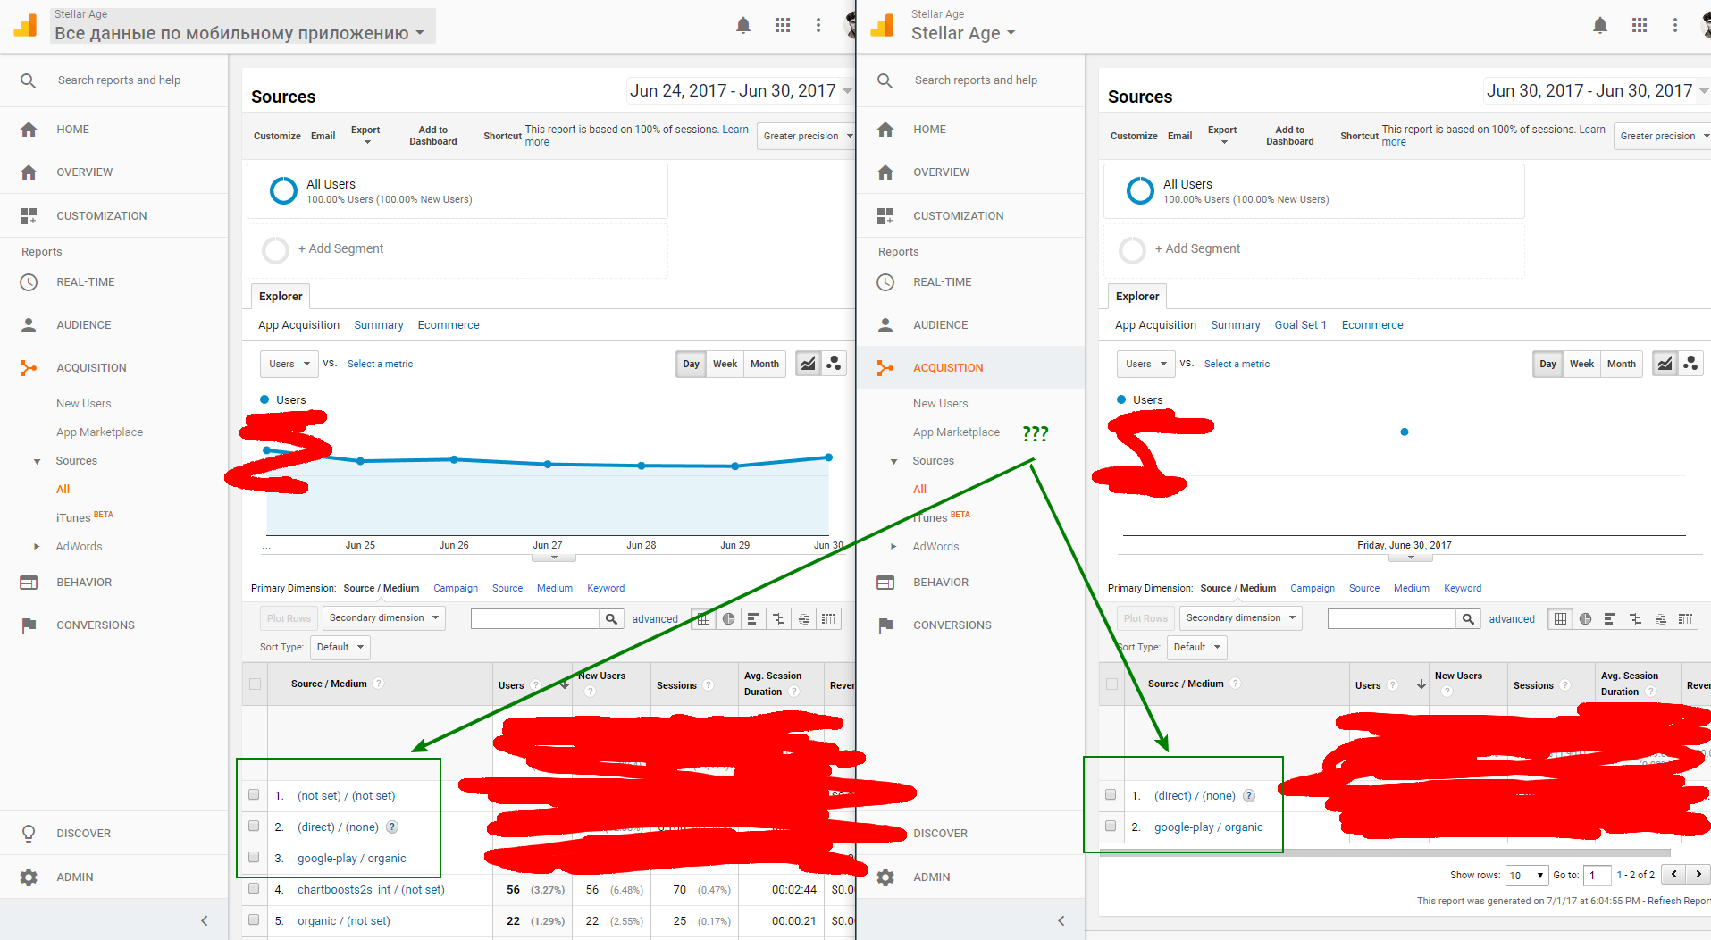Click advanced filter link in left window

click(x=655, y=619)
